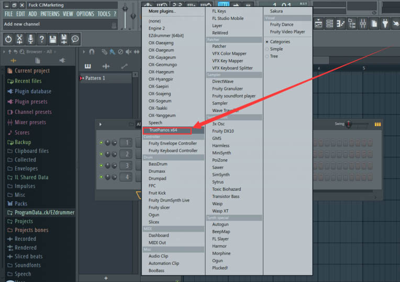
Task: Expand the Packs folder in browser
Action: point(17,204)
